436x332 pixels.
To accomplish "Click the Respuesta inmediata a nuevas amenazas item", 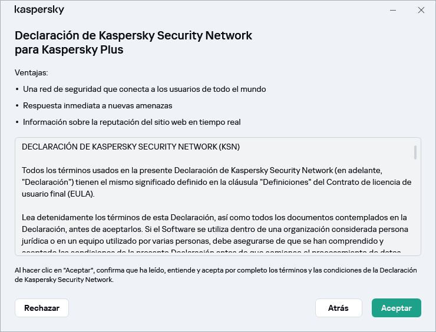I will (97, 106).
